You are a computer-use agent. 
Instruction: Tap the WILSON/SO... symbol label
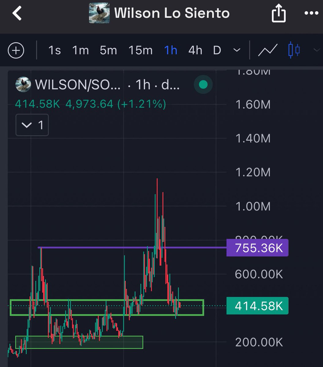tap(78, 85)
